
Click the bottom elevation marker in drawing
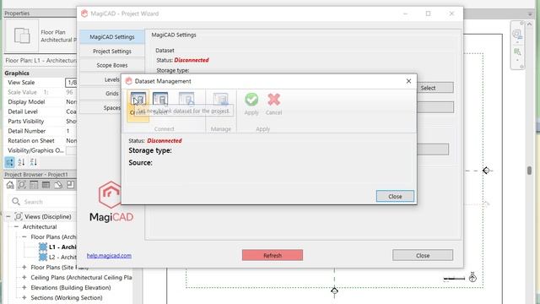click(x=334, y=290)
